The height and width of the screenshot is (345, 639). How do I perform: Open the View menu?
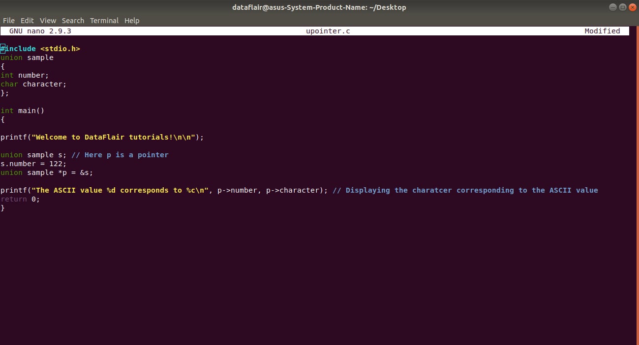[x=48, y=21]
